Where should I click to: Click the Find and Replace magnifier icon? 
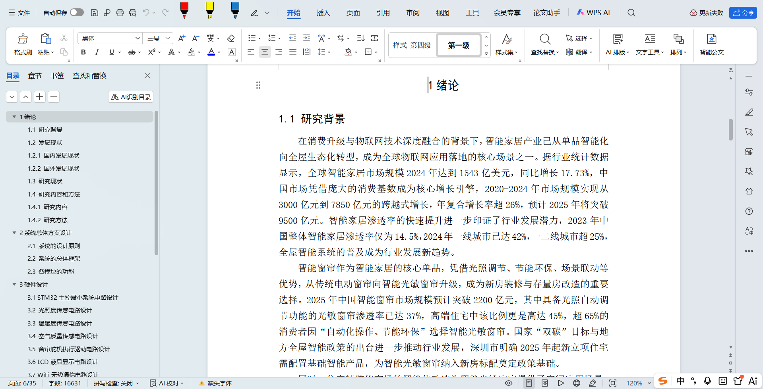tap(545, 39)
